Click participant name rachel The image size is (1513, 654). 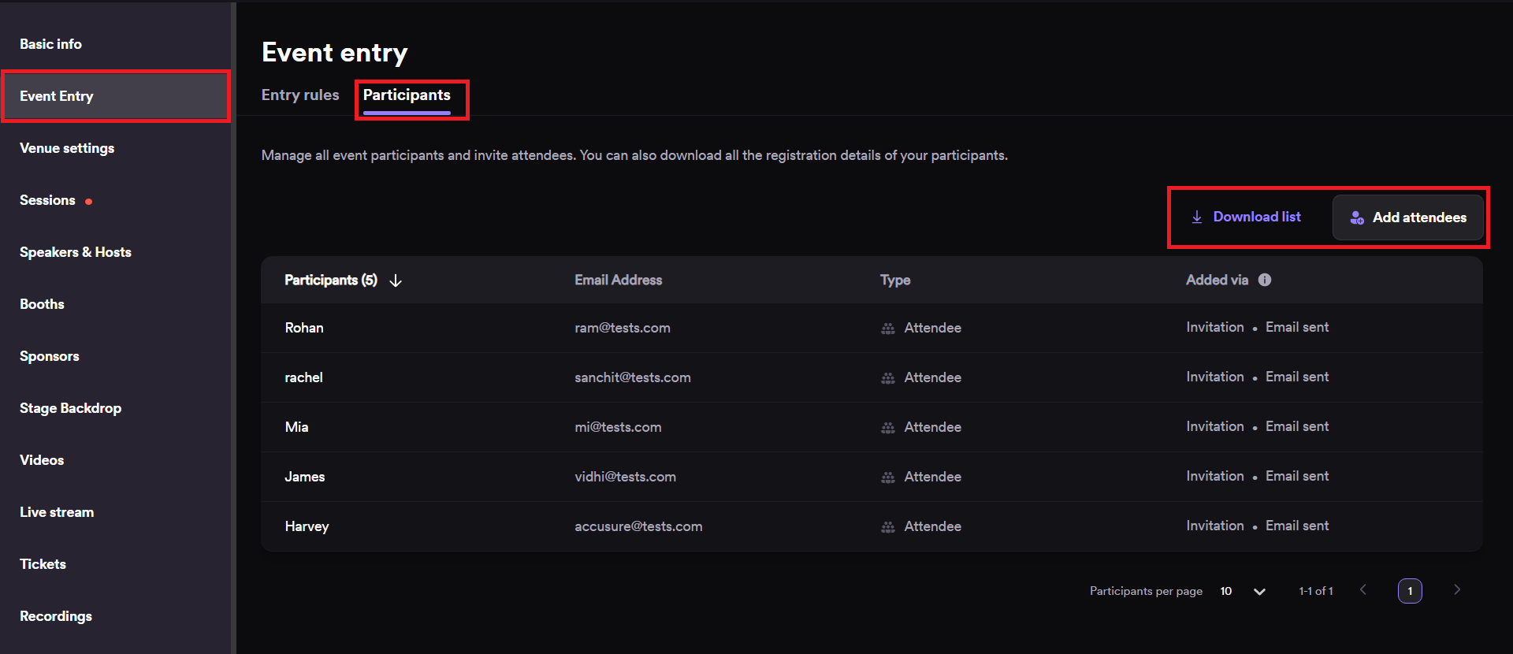(303, 377)
